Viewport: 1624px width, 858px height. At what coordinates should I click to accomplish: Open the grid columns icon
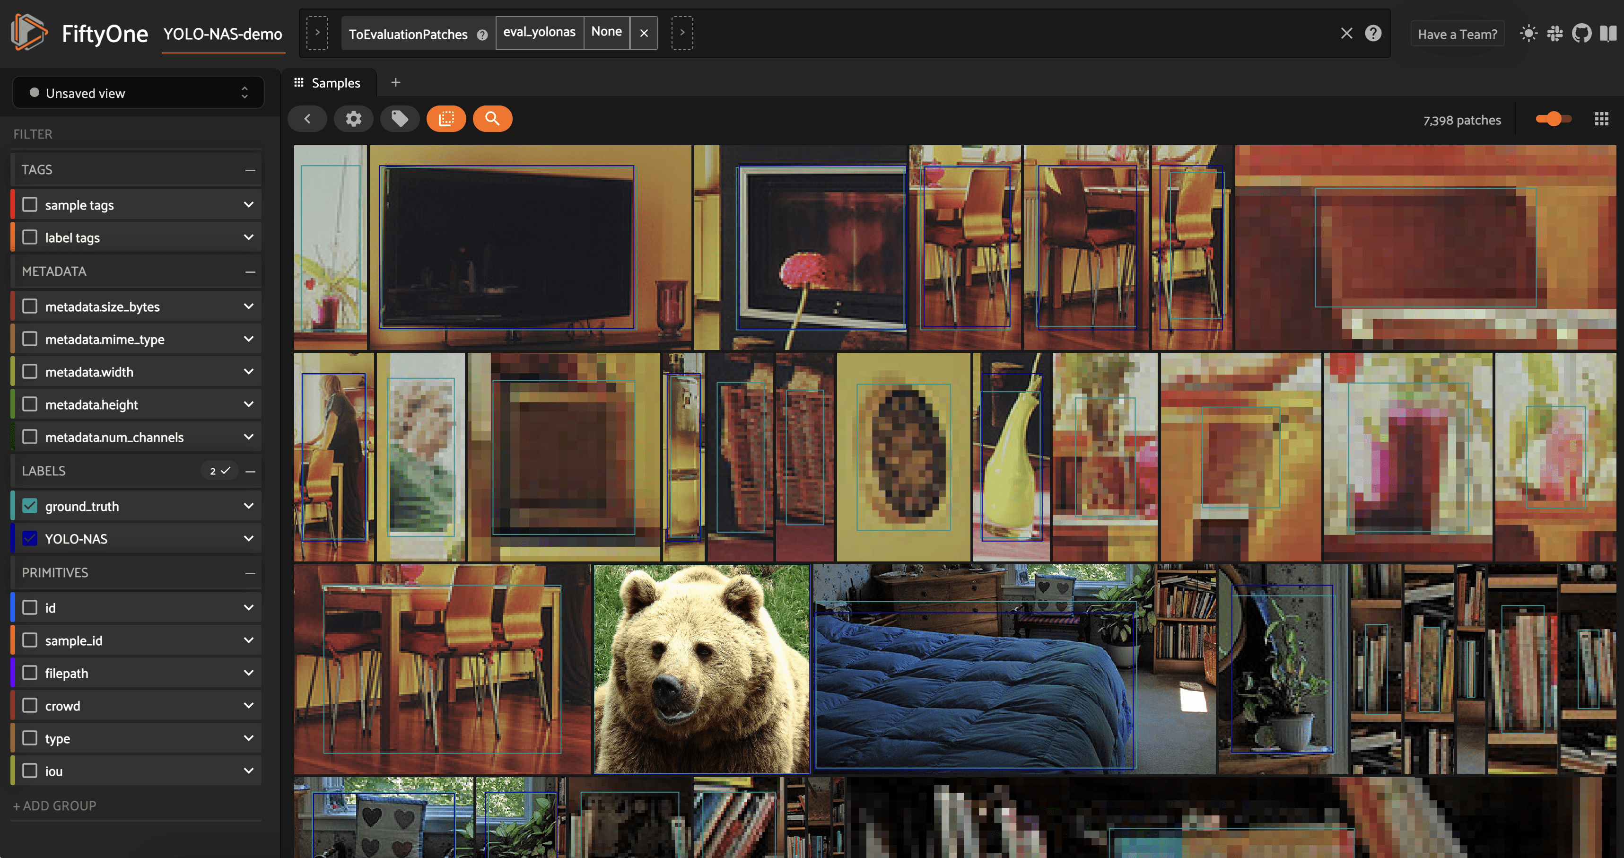(1601, 119)
